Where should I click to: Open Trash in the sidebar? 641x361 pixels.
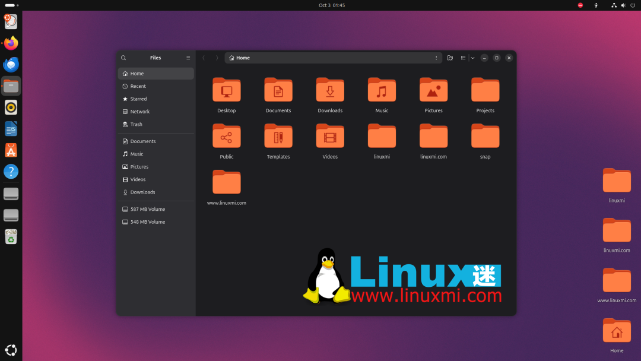pos(156,124)
